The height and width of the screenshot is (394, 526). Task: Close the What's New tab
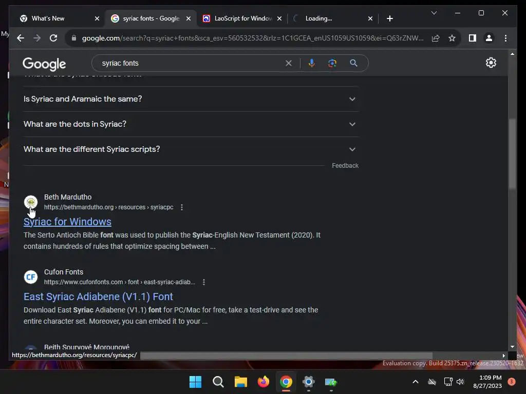97,18
